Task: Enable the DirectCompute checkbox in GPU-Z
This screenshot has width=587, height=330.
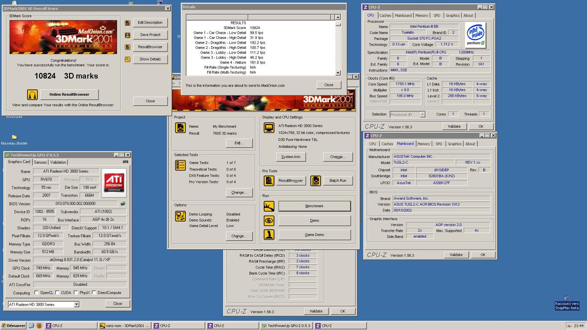Action: [x=94, y=293]
